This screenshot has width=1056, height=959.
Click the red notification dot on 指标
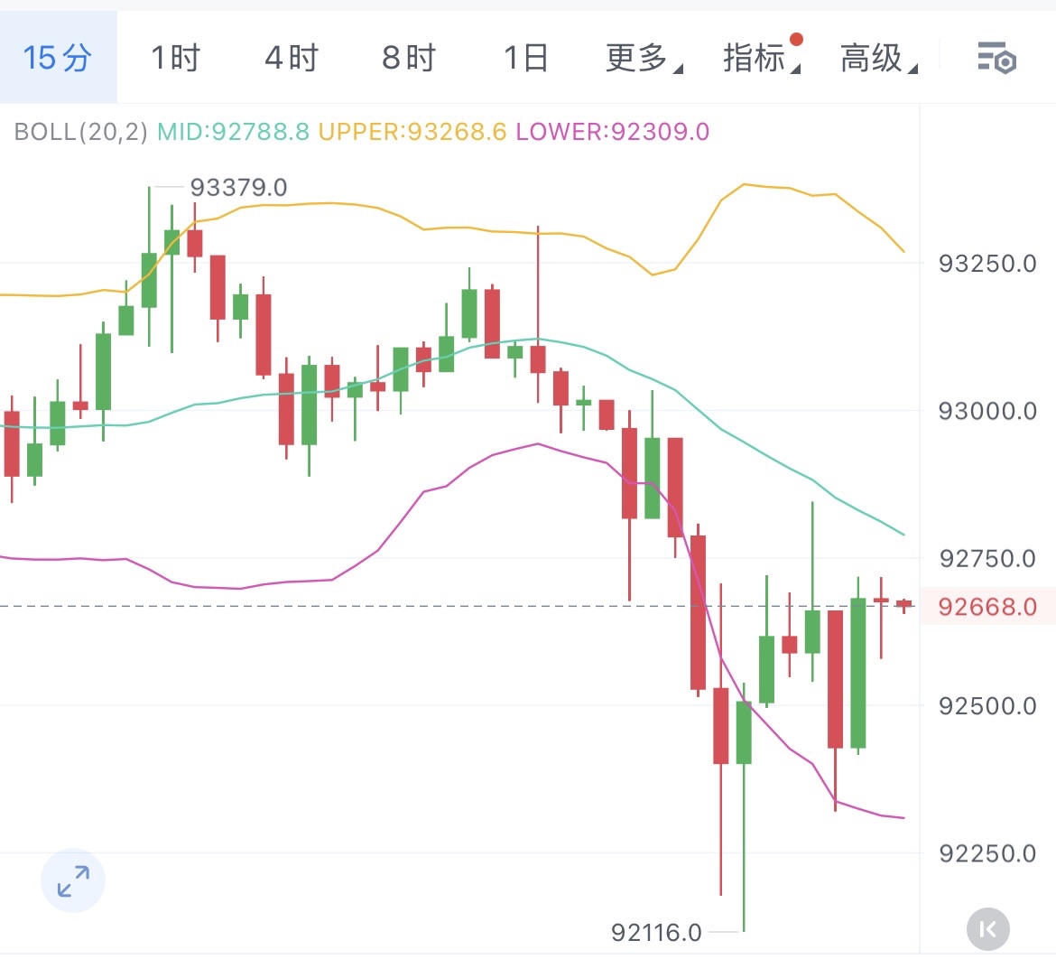(796, 40)
